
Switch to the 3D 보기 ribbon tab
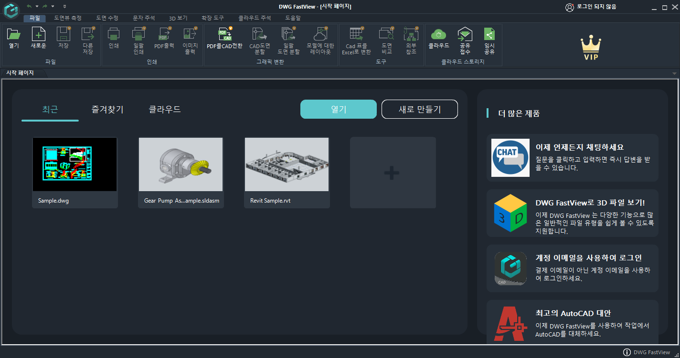[x=178, y=18]
